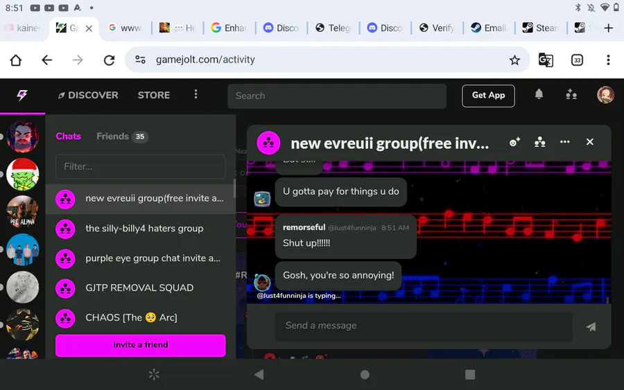Tap the Android back navigation button
Screen dimensions: 624x390
(259, 375)
